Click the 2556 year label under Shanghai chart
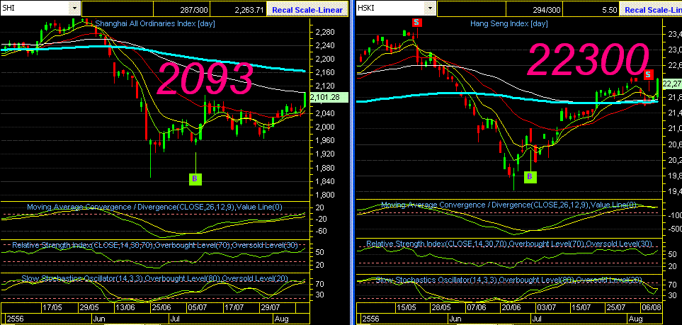This screenshot has width=682, height=325. point(14,319)
